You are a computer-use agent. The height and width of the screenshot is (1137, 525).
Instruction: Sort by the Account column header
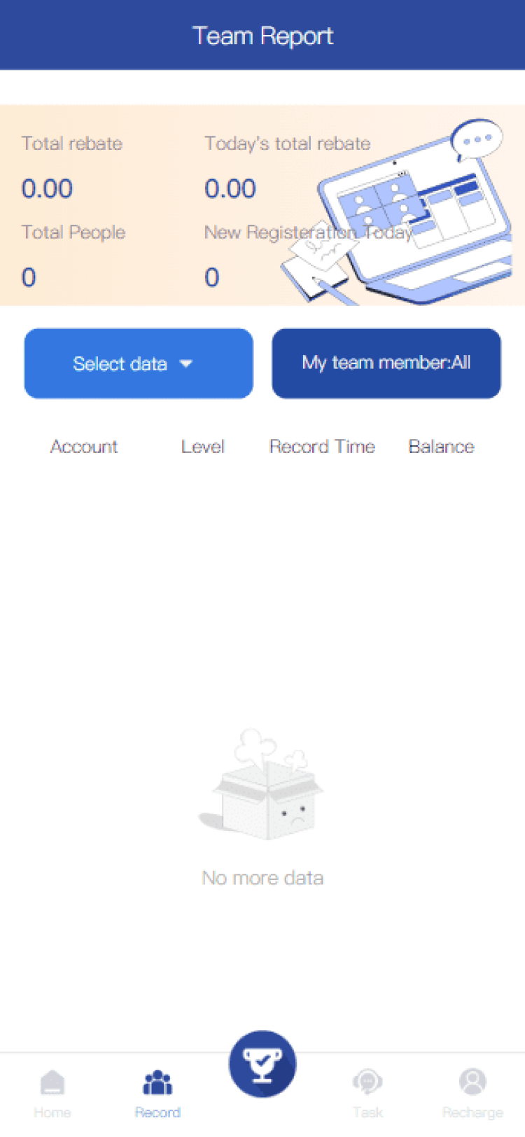click(x=84, y=447)
